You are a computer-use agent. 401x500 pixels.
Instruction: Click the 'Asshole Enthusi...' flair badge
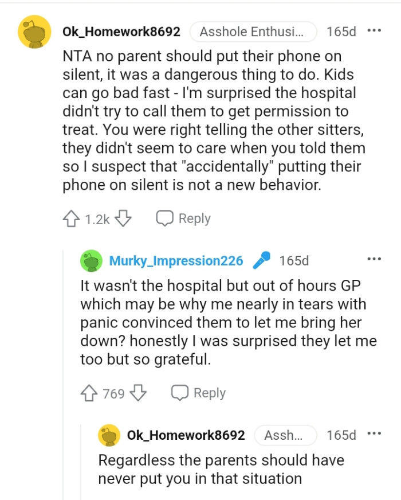click(x=252, y=32)
